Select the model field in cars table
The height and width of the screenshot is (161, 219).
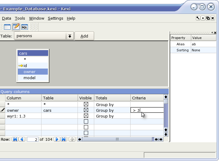point(29,78)
